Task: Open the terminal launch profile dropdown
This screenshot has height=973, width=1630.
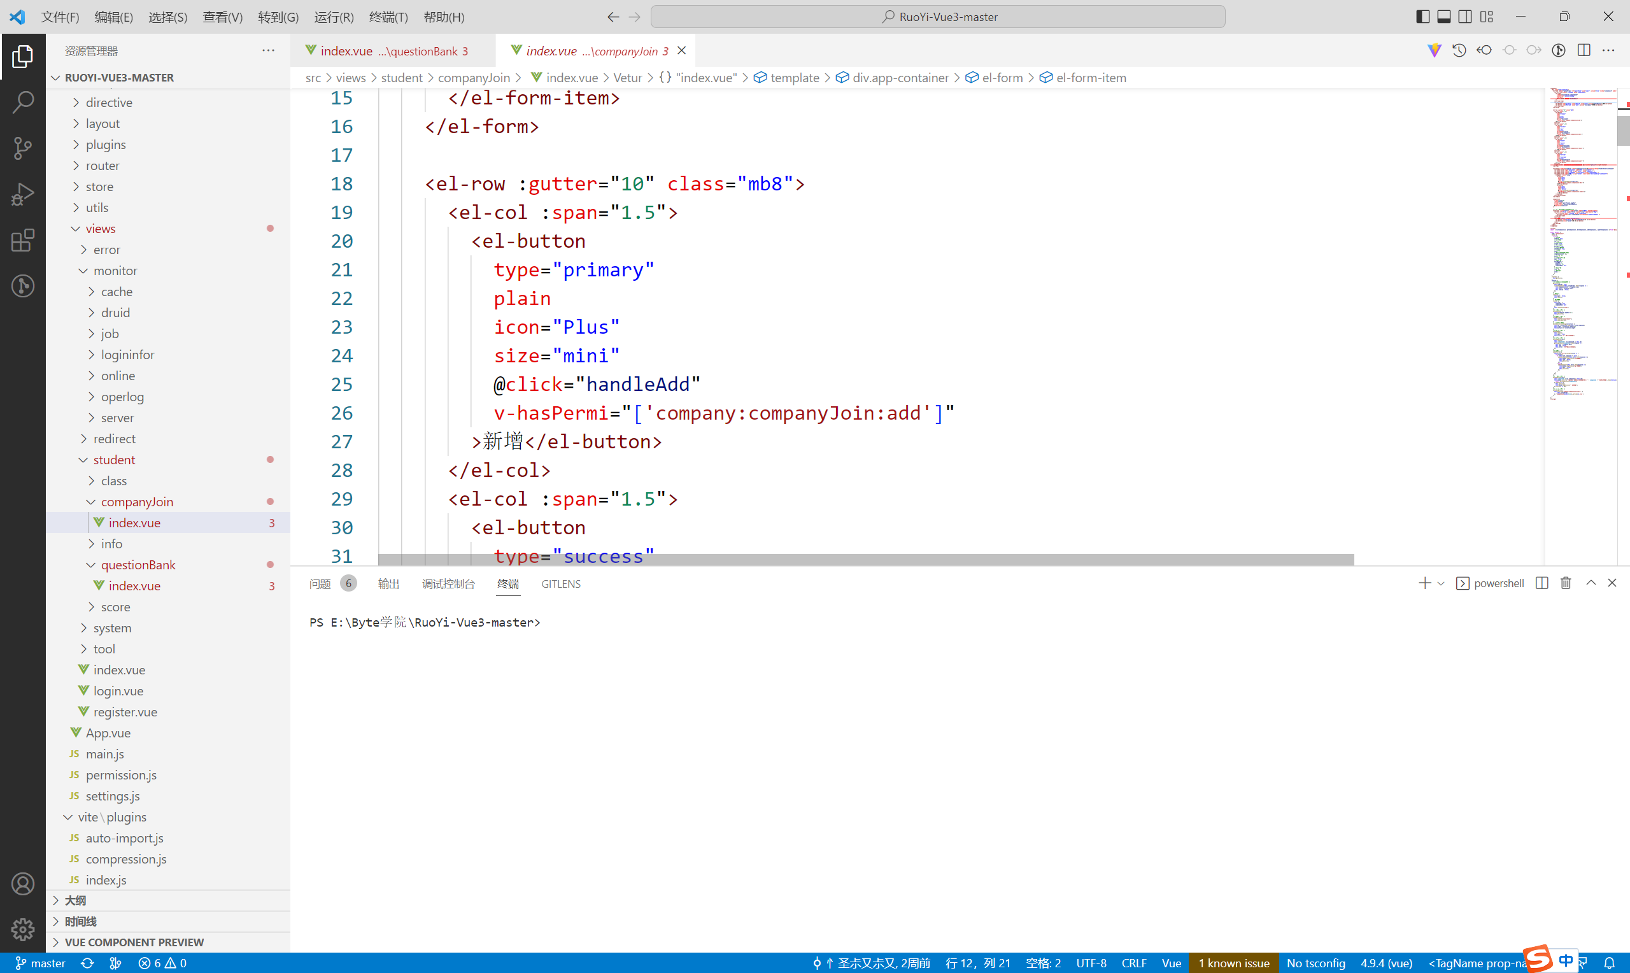Action: (1441, 583)
